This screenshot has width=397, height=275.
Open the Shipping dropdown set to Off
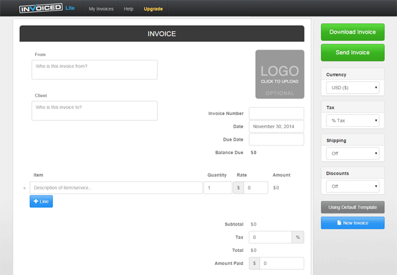[353, 153]
